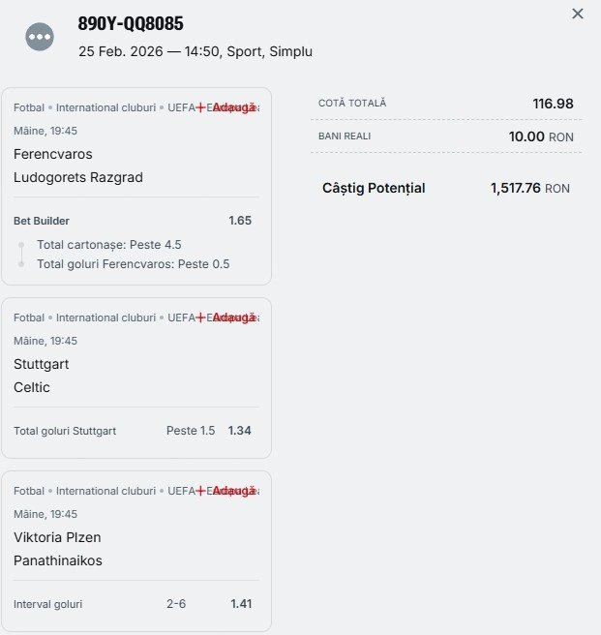Open the Ferencvaros team name
601x635 pixels.
pyautogui.click(x=53, y=154)
